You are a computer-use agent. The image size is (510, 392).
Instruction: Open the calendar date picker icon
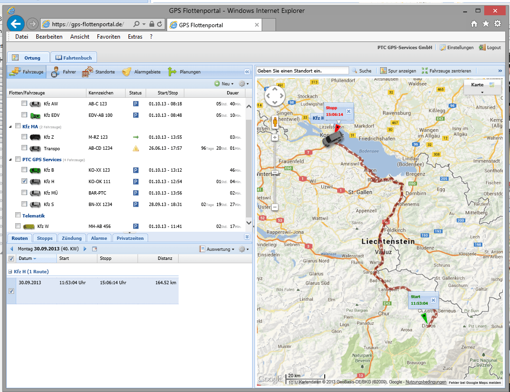tap(95, 249)
